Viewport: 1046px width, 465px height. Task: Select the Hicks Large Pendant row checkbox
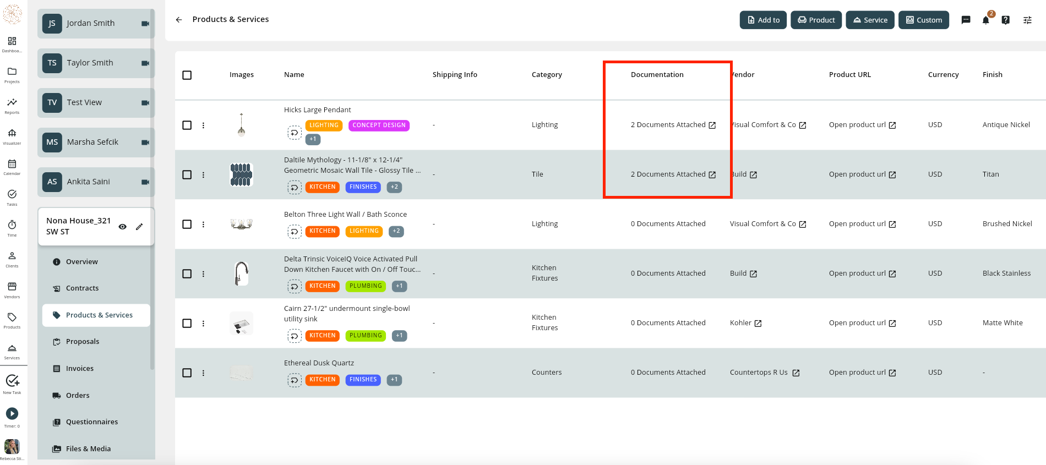click(187, 125)
